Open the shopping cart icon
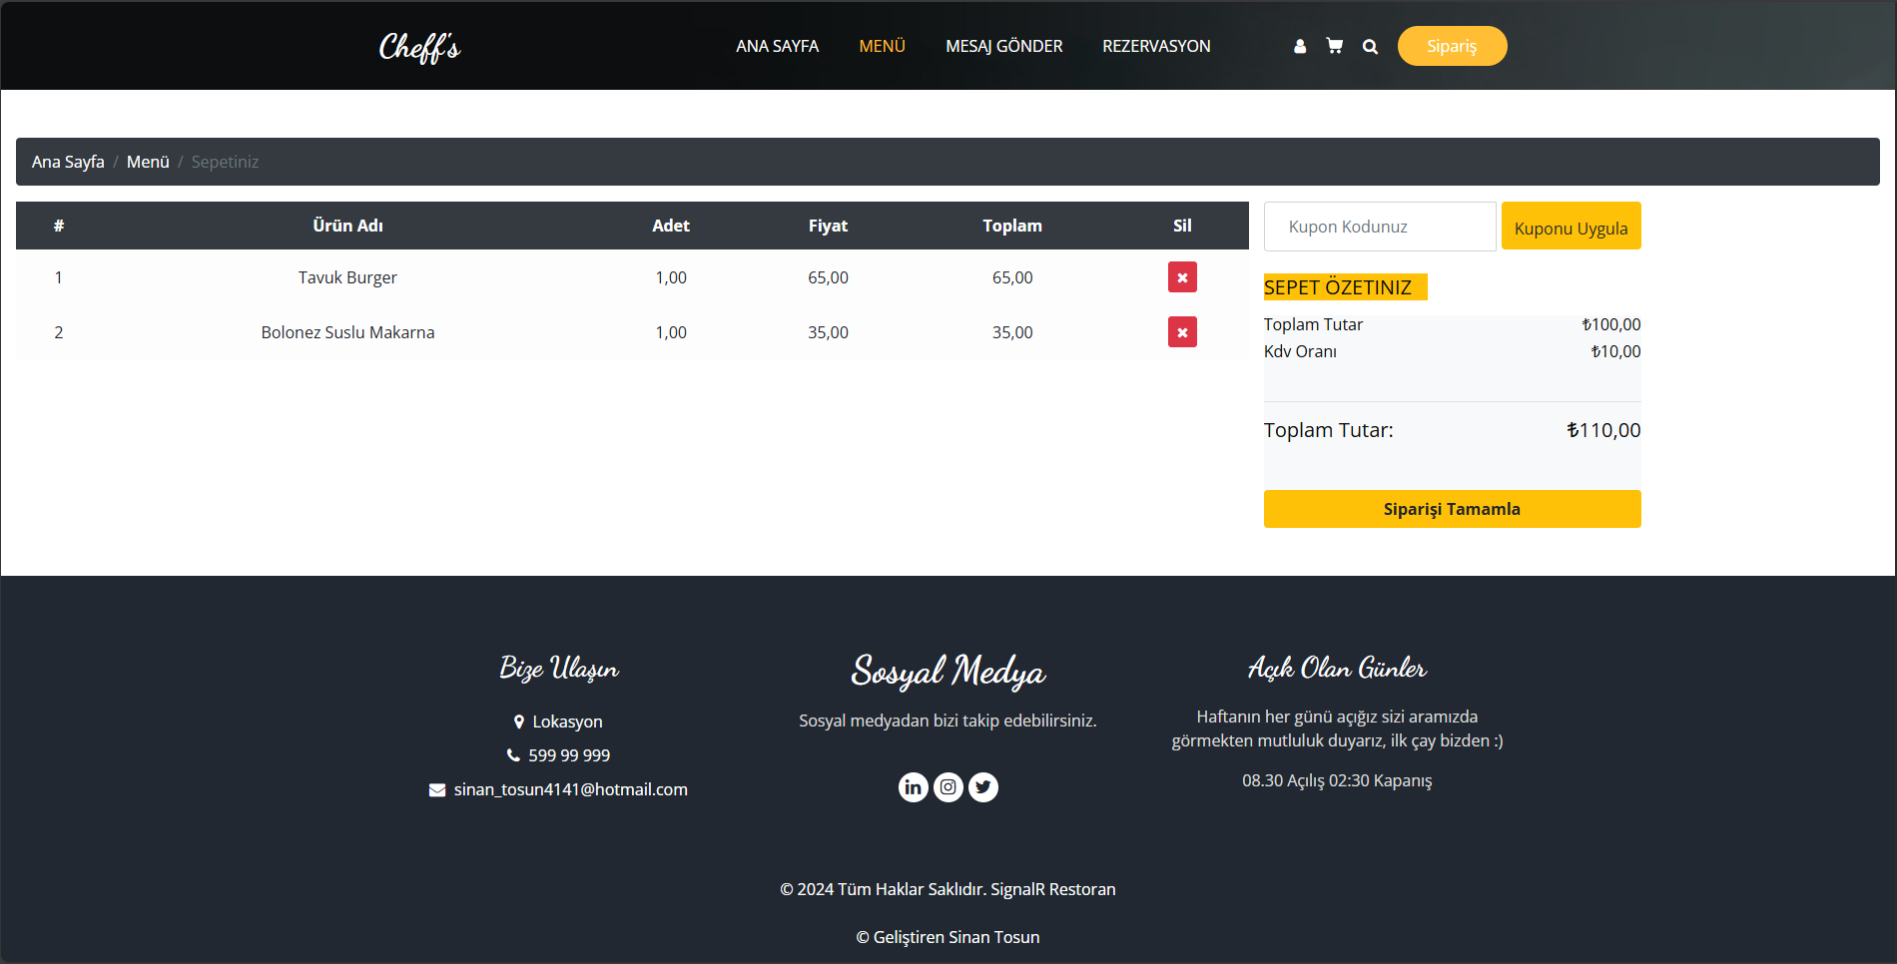Viewport: 1897px width, 964px height. [x=1334, y=46]
